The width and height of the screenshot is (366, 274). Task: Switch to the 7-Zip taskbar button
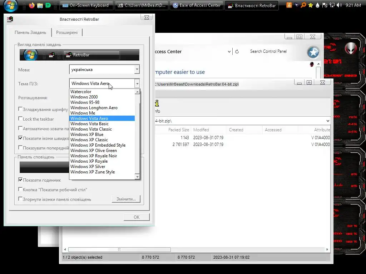[x=142, y=5]
